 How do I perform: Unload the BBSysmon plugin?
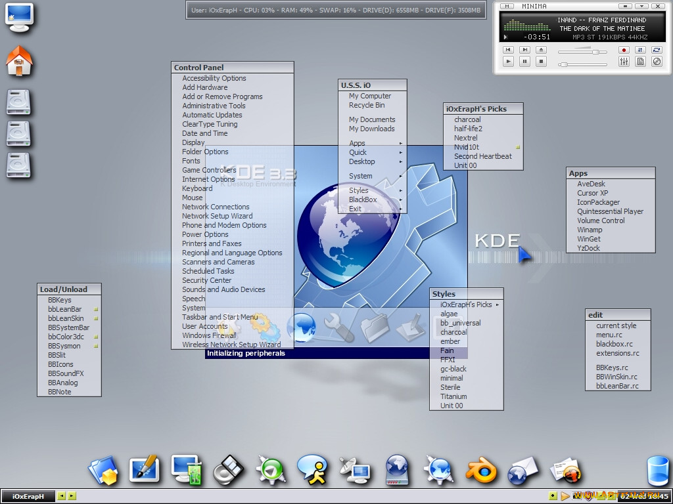(x=69, y=346)
